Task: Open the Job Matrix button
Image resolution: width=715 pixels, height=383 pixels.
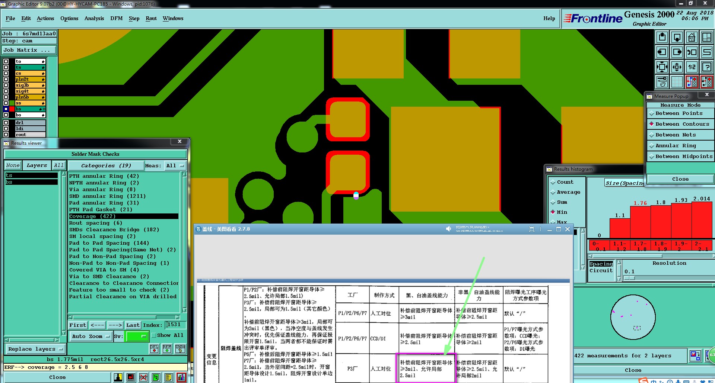Action: [x=29, y=50]
